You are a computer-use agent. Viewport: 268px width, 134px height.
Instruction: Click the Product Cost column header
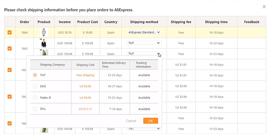[88, 22]
